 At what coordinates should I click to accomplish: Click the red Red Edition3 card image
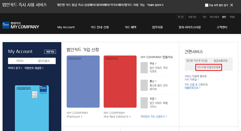click(x=120, y=81)
